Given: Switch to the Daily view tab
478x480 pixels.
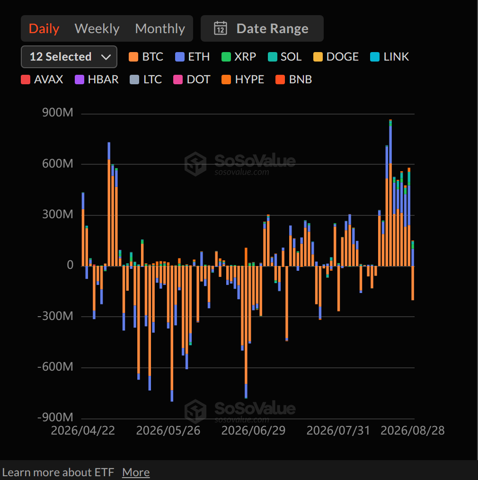Looking at the screenshot, I should tap(44, 28).
